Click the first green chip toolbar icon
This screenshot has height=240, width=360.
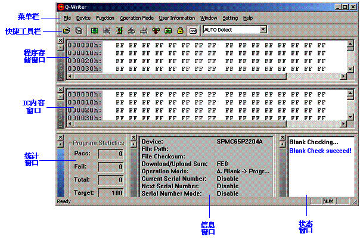coord(95,30)
